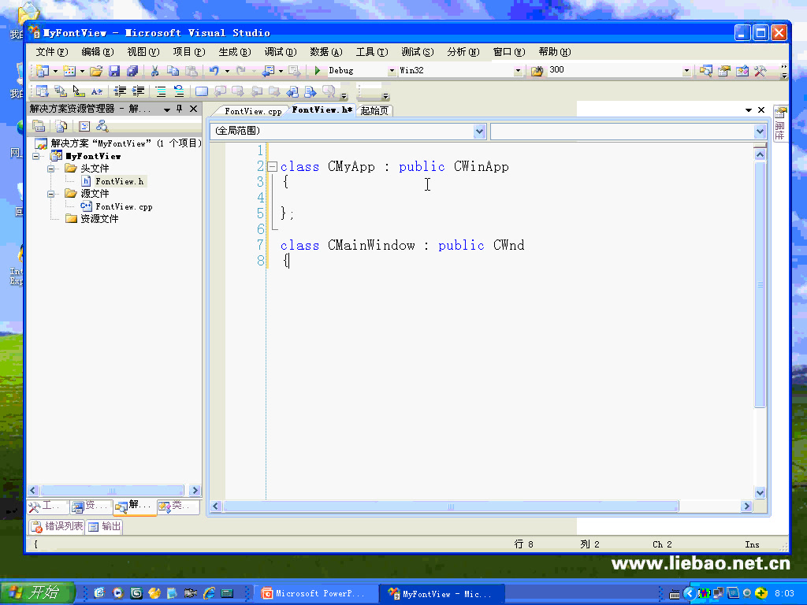Viewport: 807px width, 605px height.
Task: Switch to the 起始页 tab
Action: tap(374, 110)
